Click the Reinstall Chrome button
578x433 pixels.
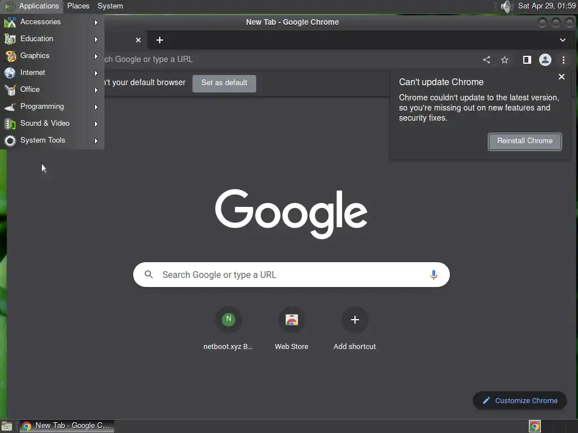(525, 142)
